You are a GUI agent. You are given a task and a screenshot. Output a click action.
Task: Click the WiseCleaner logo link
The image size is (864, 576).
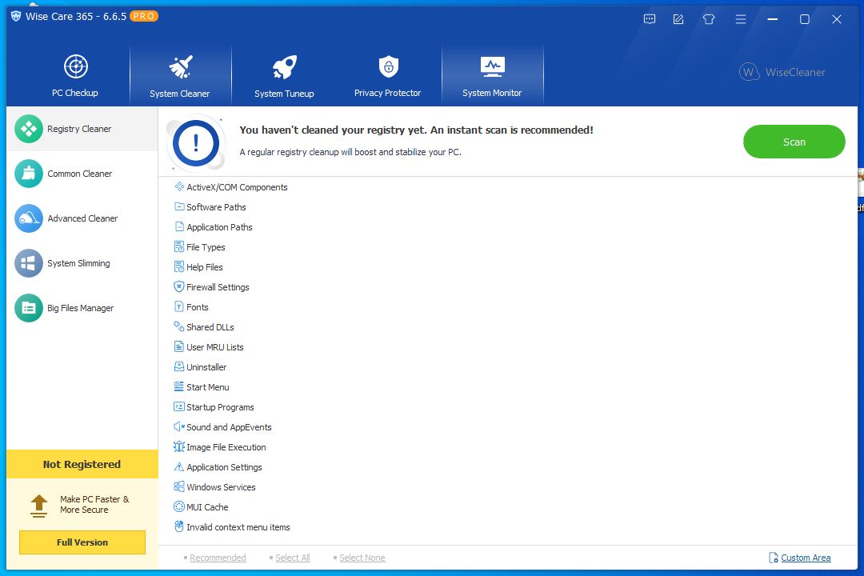(782, 72)
